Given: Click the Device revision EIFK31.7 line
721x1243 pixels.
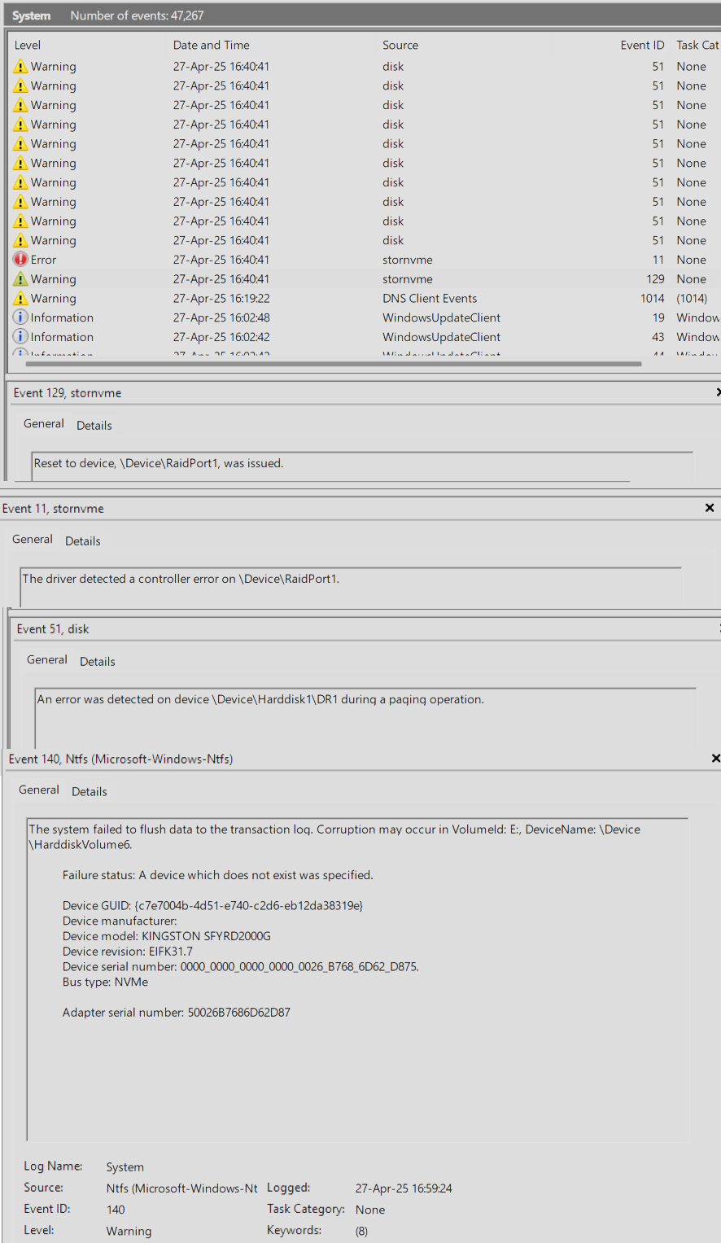Looking at the screenshot, I should pos(128,951).
